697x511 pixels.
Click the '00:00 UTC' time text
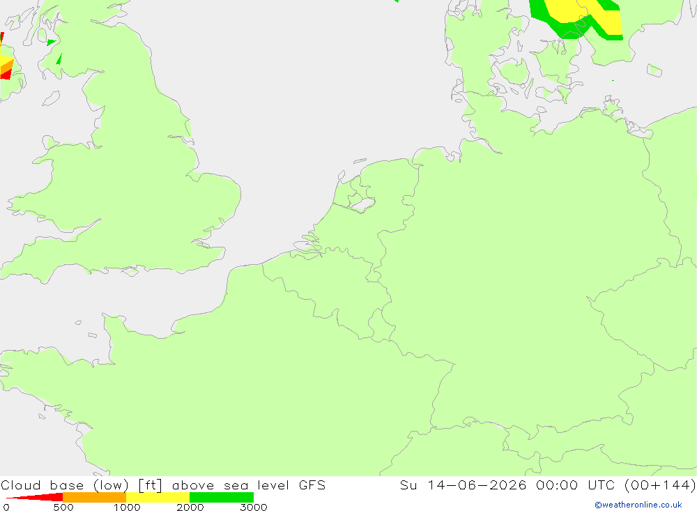click(575, 485)
